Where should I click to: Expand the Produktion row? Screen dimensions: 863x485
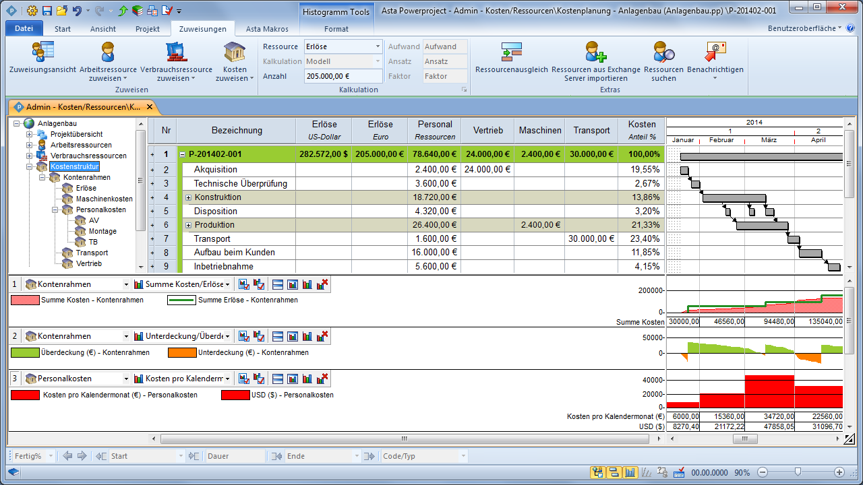pos(189,225)
